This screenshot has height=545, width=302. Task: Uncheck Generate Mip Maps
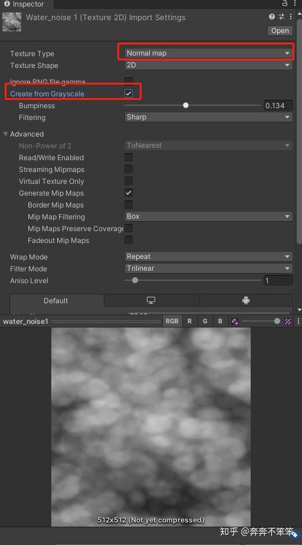point(129,193)
